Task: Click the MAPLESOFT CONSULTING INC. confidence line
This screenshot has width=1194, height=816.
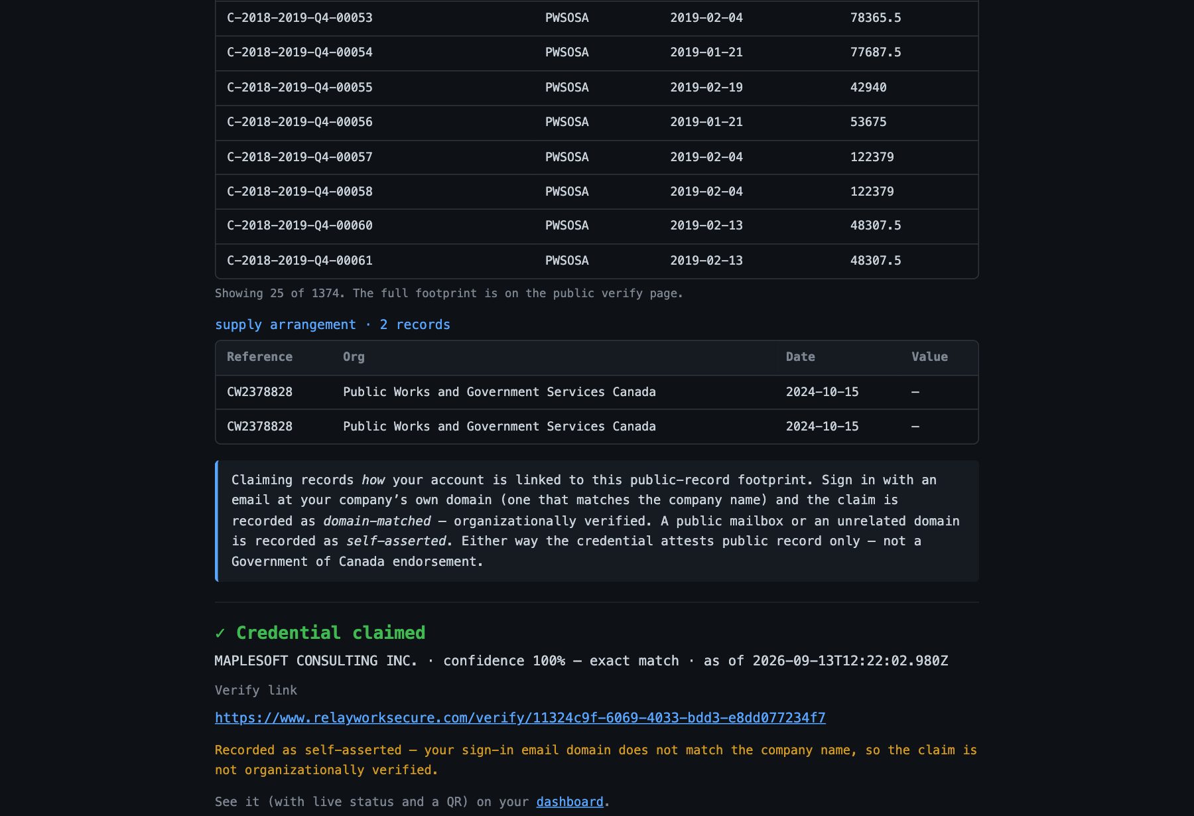Action: [581, 661]
